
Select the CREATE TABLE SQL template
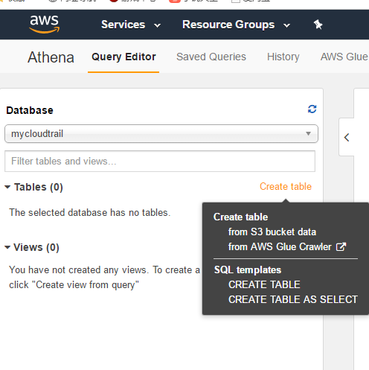coord(264,284)
